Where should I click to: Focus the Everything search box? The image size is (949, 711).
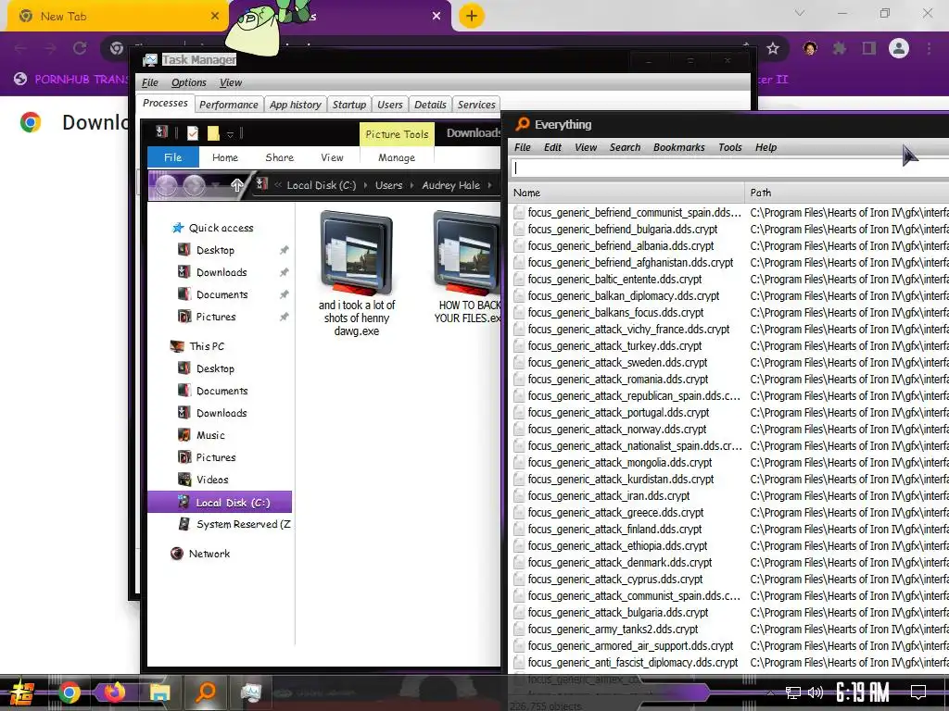pyautogui.click(x=729, y=168)
